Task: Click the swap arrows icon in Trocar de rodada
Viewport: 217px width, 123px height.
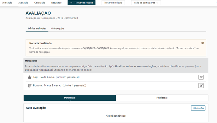Action: point(71,3)
